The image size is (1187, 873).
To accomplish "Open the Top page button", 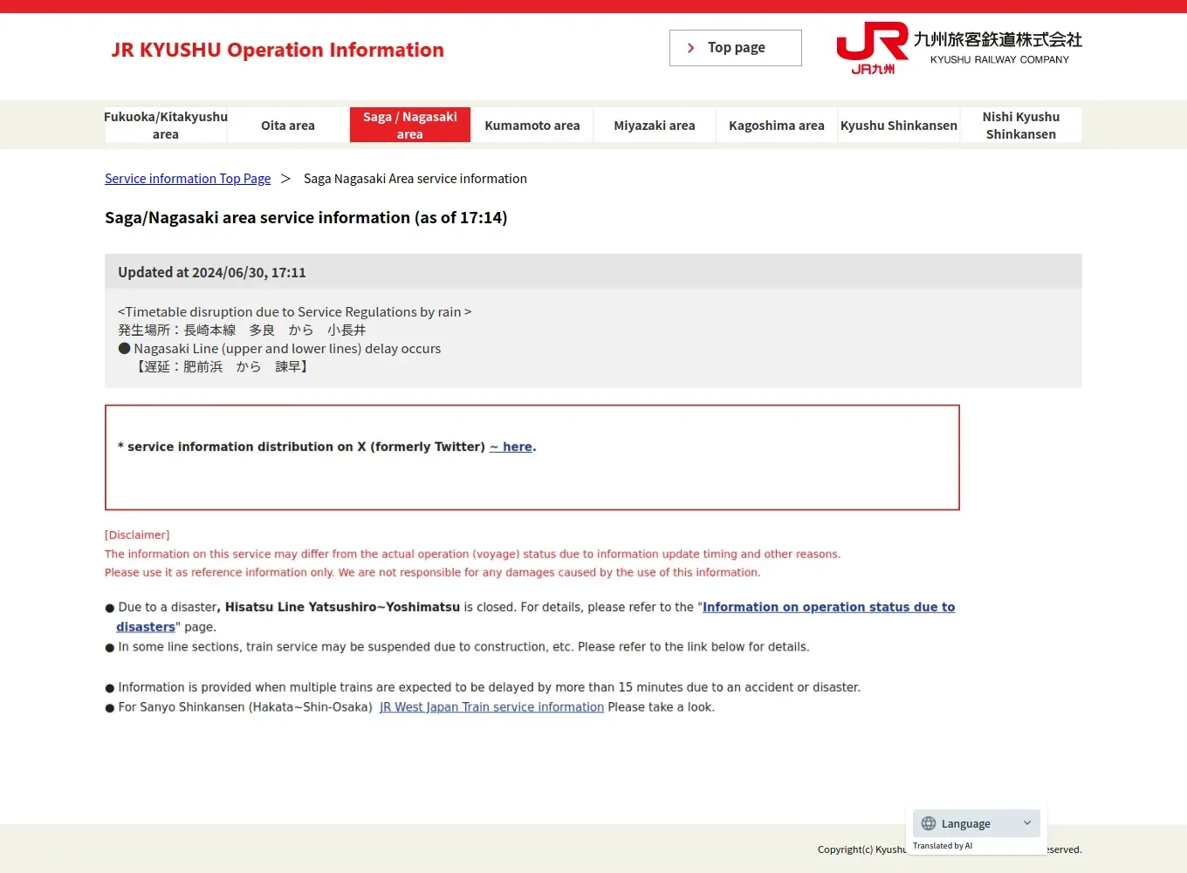I will click(x=735, y=48).
